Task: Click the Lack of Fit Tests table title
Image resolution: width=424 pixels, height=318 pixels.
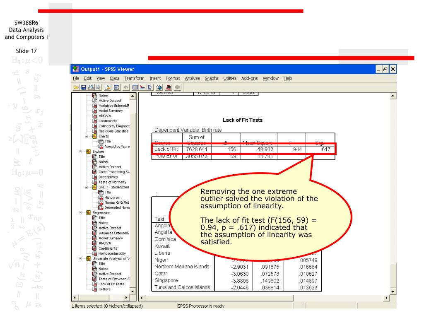Action: (243, 120)
